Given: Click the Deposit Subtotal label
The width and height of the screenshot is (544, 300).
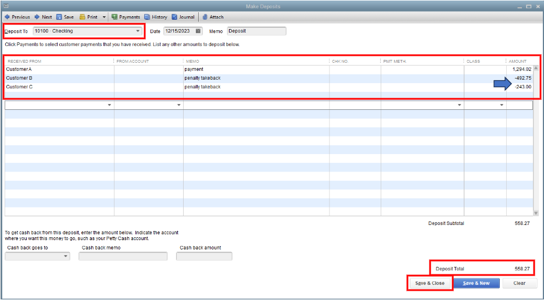Looking at the screenshot, I should [446, 224].
